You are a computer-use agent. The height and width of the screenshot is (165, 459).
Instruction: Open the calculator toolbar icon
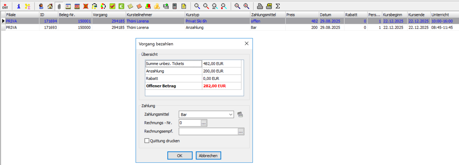click(175, 6)
